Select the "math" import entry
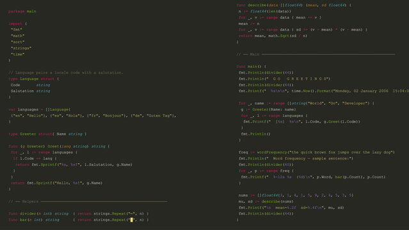Image resolution: width=409 pixels, height=230 pixels. point(18,36)
